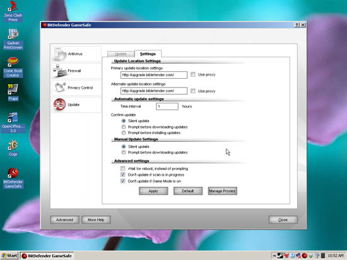Uncheck Don't update if Game Mode is on
Viewport: 347px width, 260px height.
click(123, 181)
